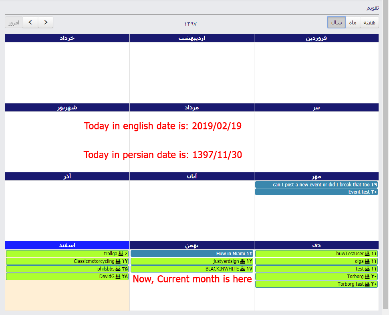Open the 'Huw in Miami' event
The width and height of the screenshot is (389, 315).
click(192, 254)
